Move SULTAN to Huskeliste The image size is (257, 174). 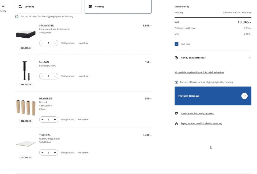pyautogui.click(x=83, y=76)
